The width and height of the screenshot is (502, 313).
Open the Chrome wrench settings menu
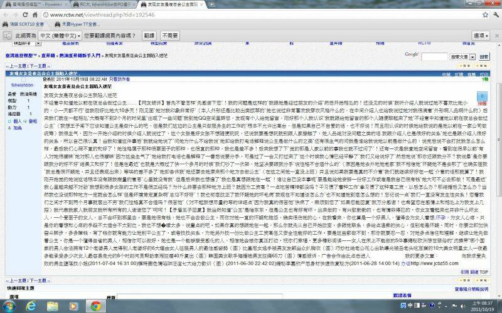click(496, 14)
